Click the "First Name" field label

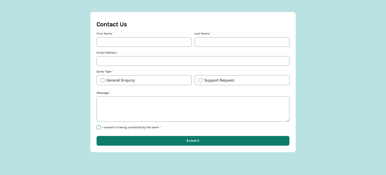[x=104, y=34]
